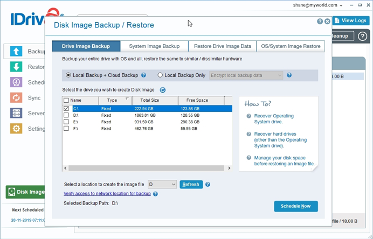Sort by the Free Space column header

click(x=201, y=101)
